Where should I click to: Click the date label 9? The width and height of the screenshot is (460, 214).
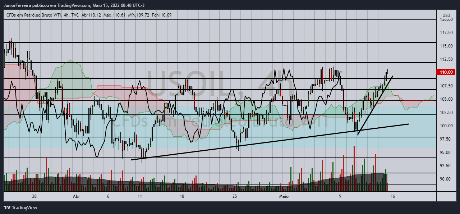[x=340, y=196]
